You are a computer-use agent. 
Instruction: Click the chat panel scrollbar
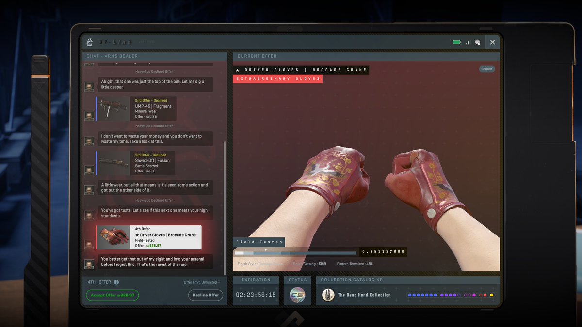[225, 208]
